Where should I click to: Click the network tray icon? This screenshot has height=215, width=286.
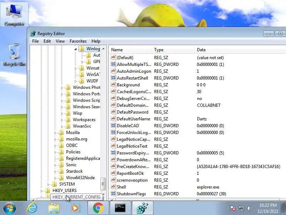(x=241, y=208)
